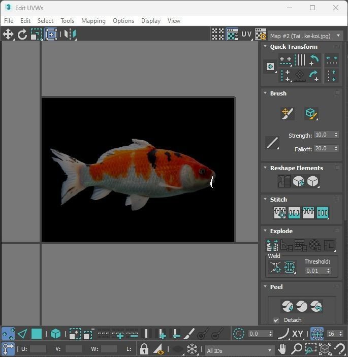Screen dimensions: 348x357
Task: Click Relax Until Flat icon
Action: 298,181
